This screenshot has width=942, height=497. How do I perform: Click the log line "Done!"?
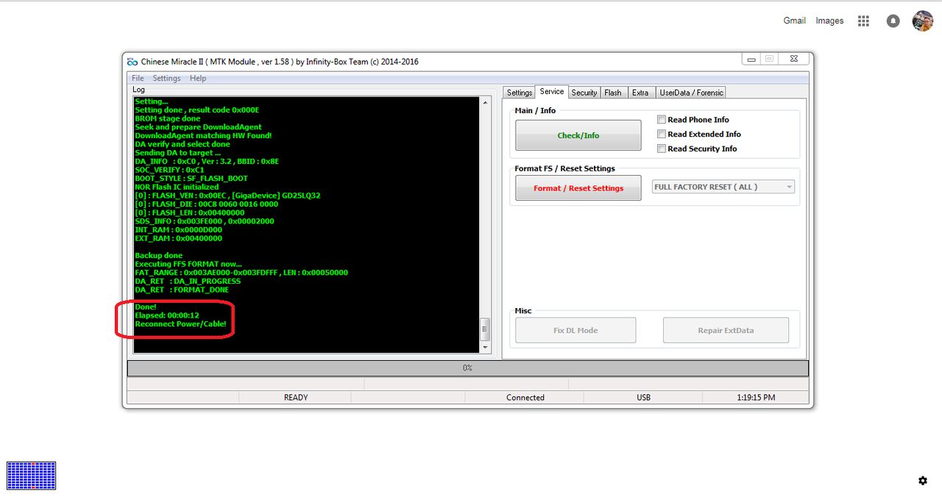coord(146,307)
